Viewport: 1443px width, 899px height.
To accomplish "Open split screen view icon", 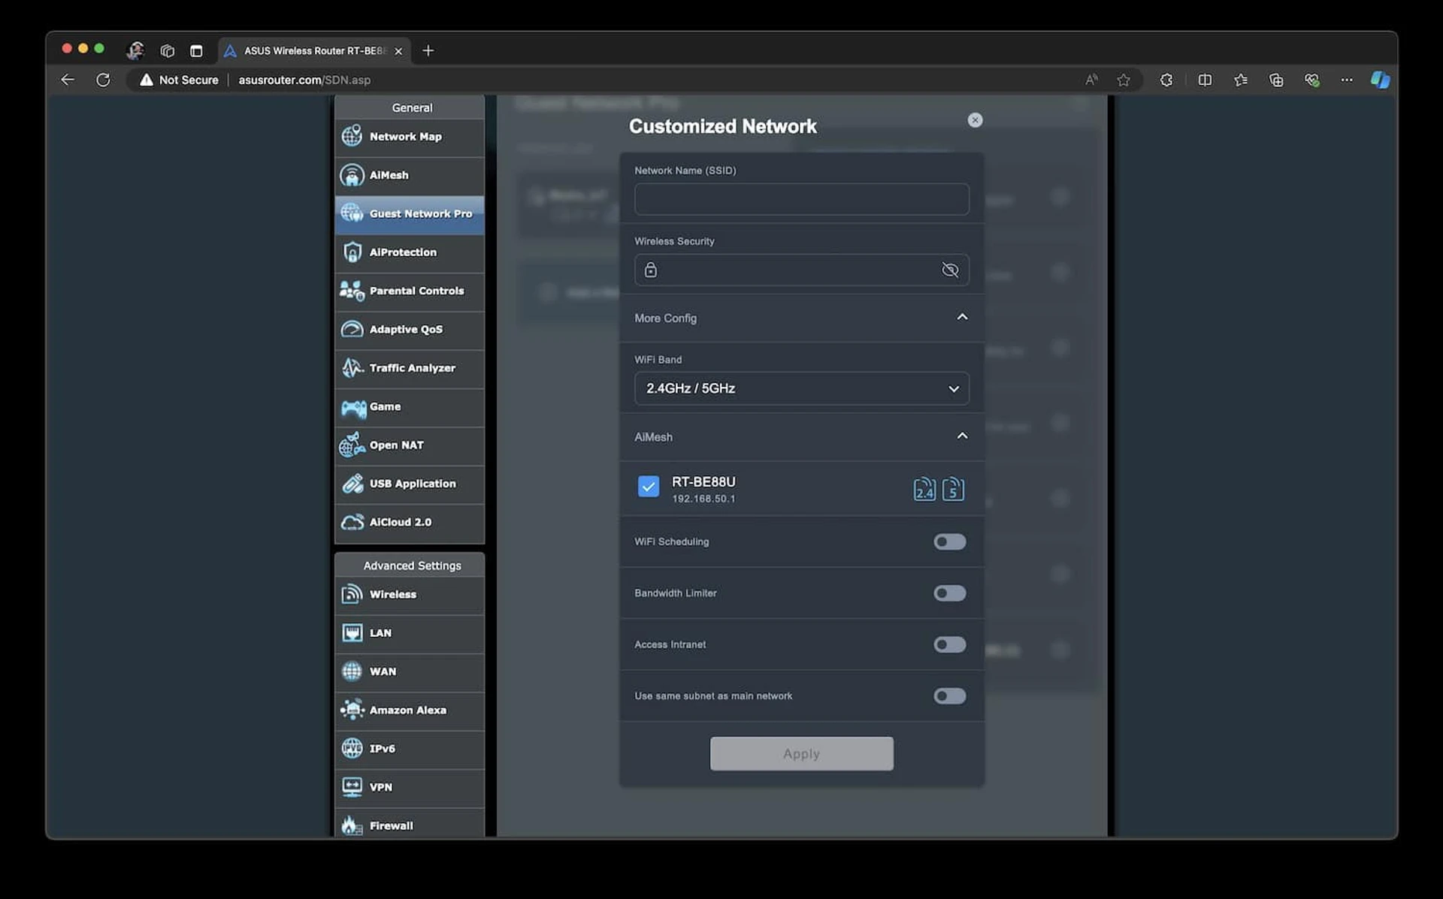I will click(1205, 80).
